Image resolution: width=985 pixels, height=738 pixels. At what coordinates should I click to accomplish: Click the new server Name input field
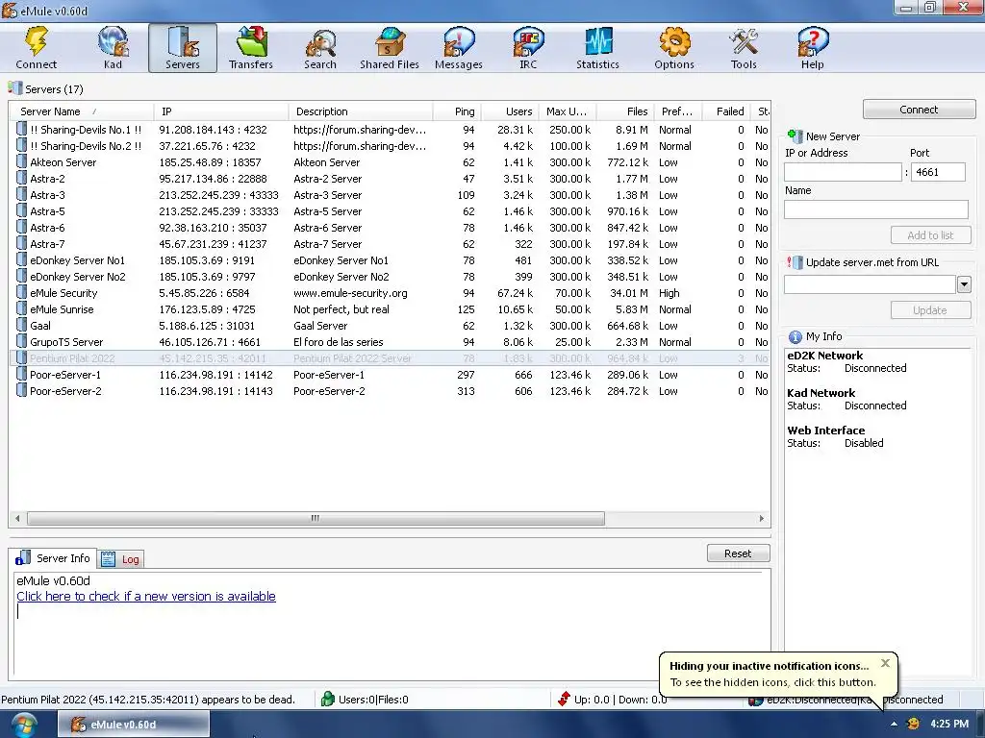(x=875, y=209)
